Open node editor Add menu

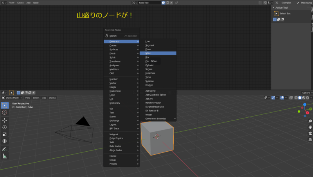click(x=28, y=3)
